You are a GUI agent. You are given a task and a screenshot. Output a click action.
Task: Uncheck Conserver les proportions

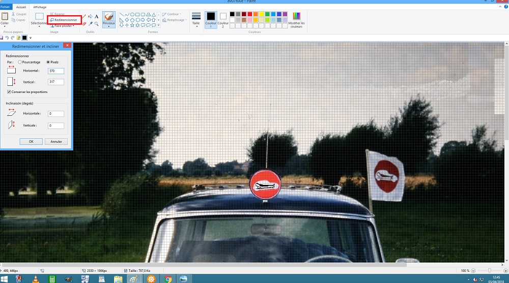pos(9,92)
